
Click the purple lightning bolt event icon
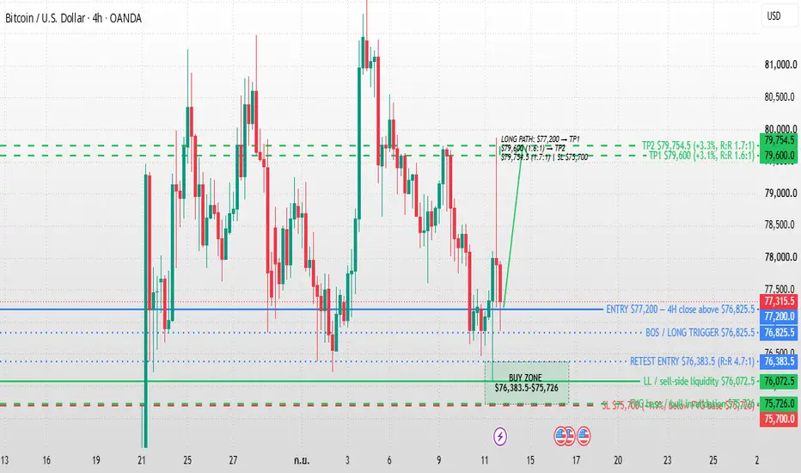pyautogui.click(x=500, y=437)
